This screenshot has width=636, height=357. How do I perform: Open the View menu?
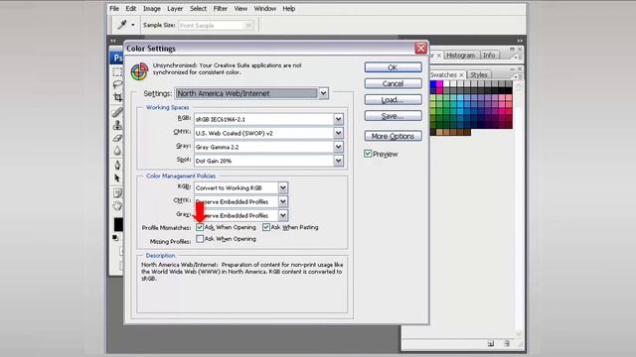(240, 9)
